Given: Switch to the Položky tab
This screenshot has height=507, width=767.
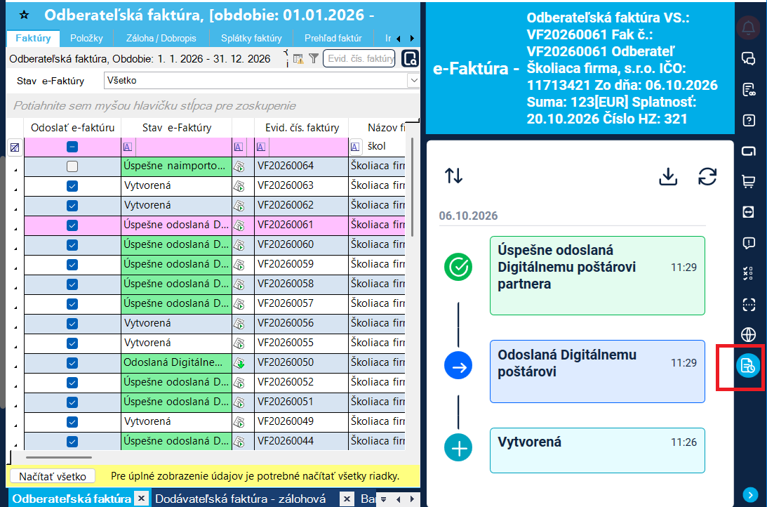Looking at the screenshot, I should coord(86,38).
